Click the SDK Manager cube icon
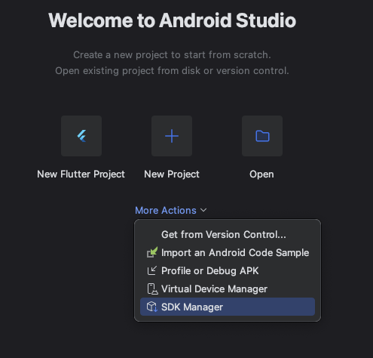 tap(152, 307)
